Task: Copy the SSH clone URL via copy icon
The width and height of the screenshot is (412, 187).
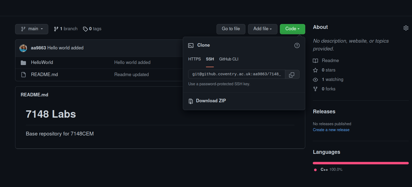Action: tap(292, 74)
